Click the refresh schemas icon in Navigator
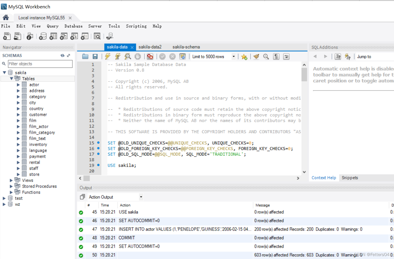394x259 pixels. [x=62, y=56]
